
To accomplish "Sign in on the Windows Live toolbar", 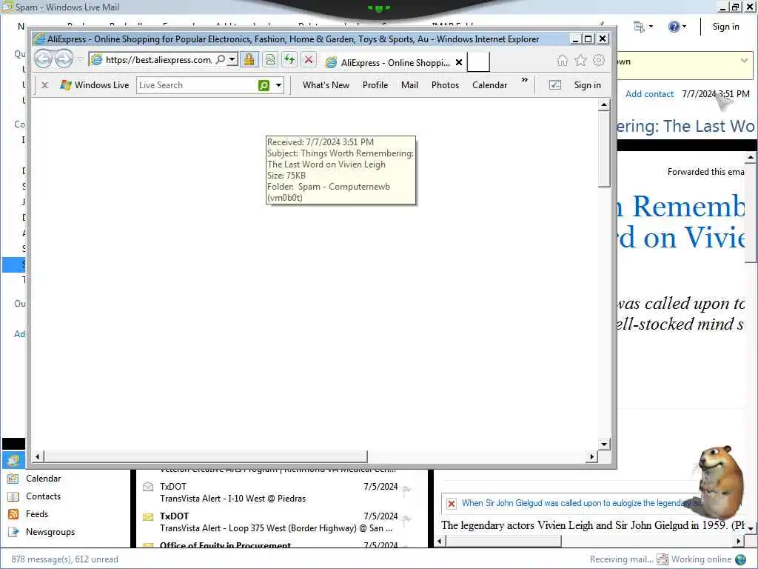I will pos(587,85).
